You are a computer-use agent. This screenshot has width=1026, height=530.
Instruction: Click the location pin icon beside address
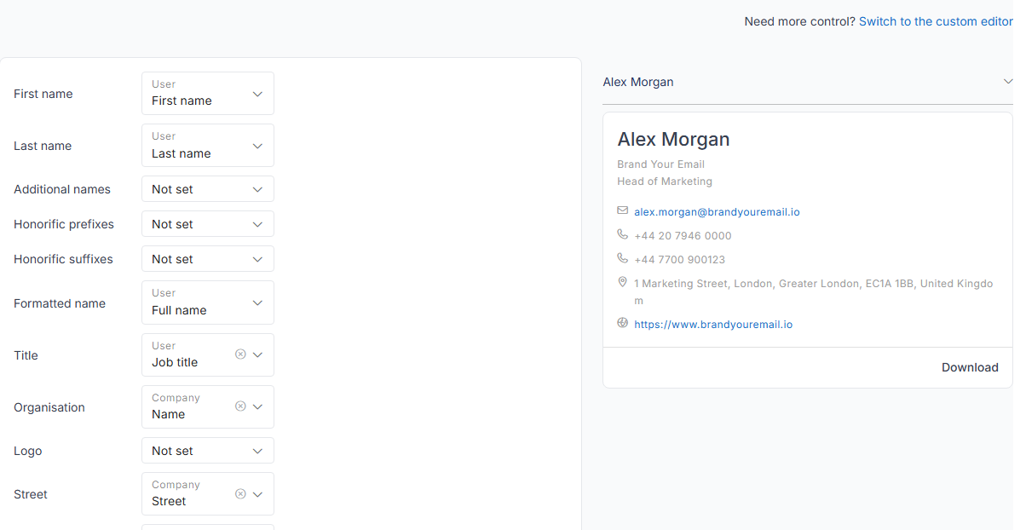point(623,282)
